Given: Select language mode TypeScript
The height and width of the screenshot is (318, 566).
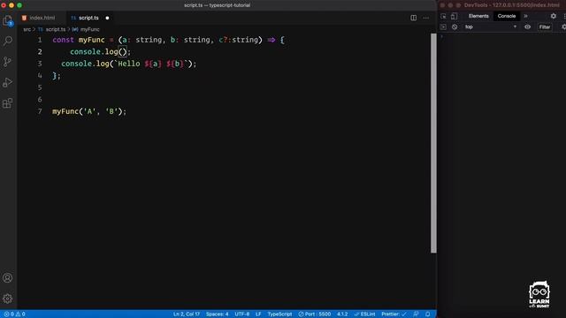Looking at the screenshot, I should (x=279, y=314).
